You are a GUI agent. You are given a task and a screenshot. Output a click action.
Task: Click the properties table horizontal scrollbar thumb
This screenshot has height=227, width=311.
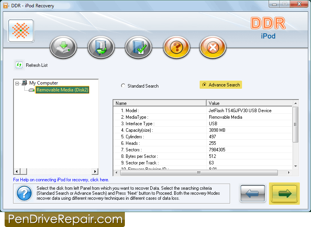click(199, 172)
